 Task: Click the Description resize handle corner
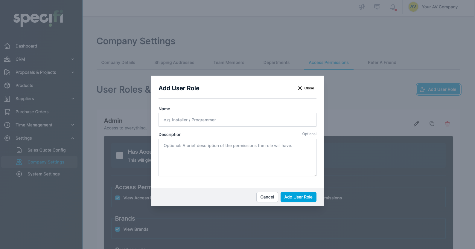click(315, 175)
